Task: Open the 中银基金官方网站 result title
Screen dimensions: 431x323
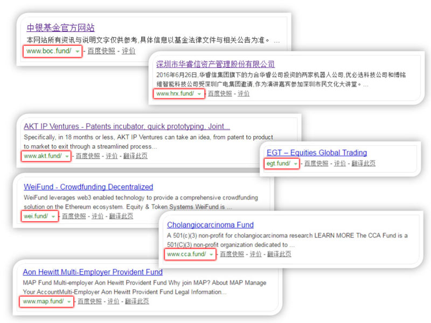Action: pyautogui.click(x=60, y=28)
